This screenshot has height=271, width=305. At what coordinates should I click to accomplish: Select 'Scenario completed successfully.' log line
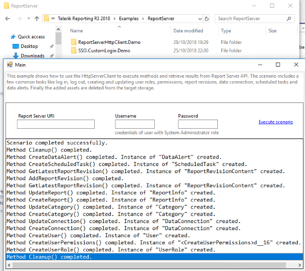point(154,143)
